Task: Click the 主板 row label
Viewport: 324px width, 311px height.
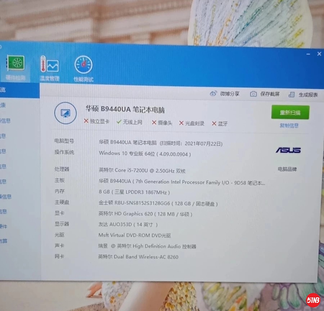Action: [59, 180]
